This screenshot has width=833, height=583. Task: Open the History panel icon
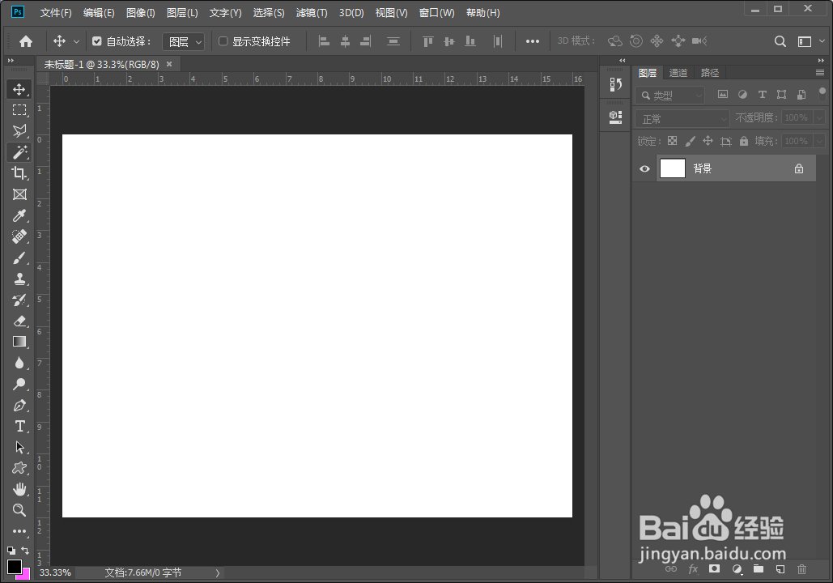615,84
